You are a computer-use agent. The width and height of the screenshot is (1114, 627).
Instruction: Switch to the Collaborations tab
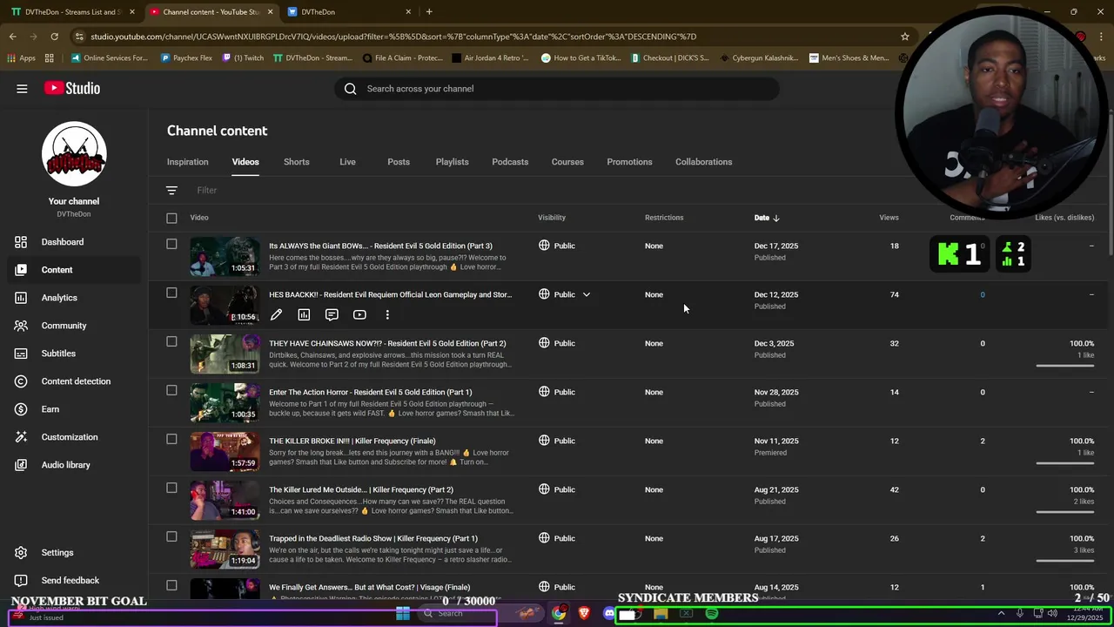(x=703, y=162)
